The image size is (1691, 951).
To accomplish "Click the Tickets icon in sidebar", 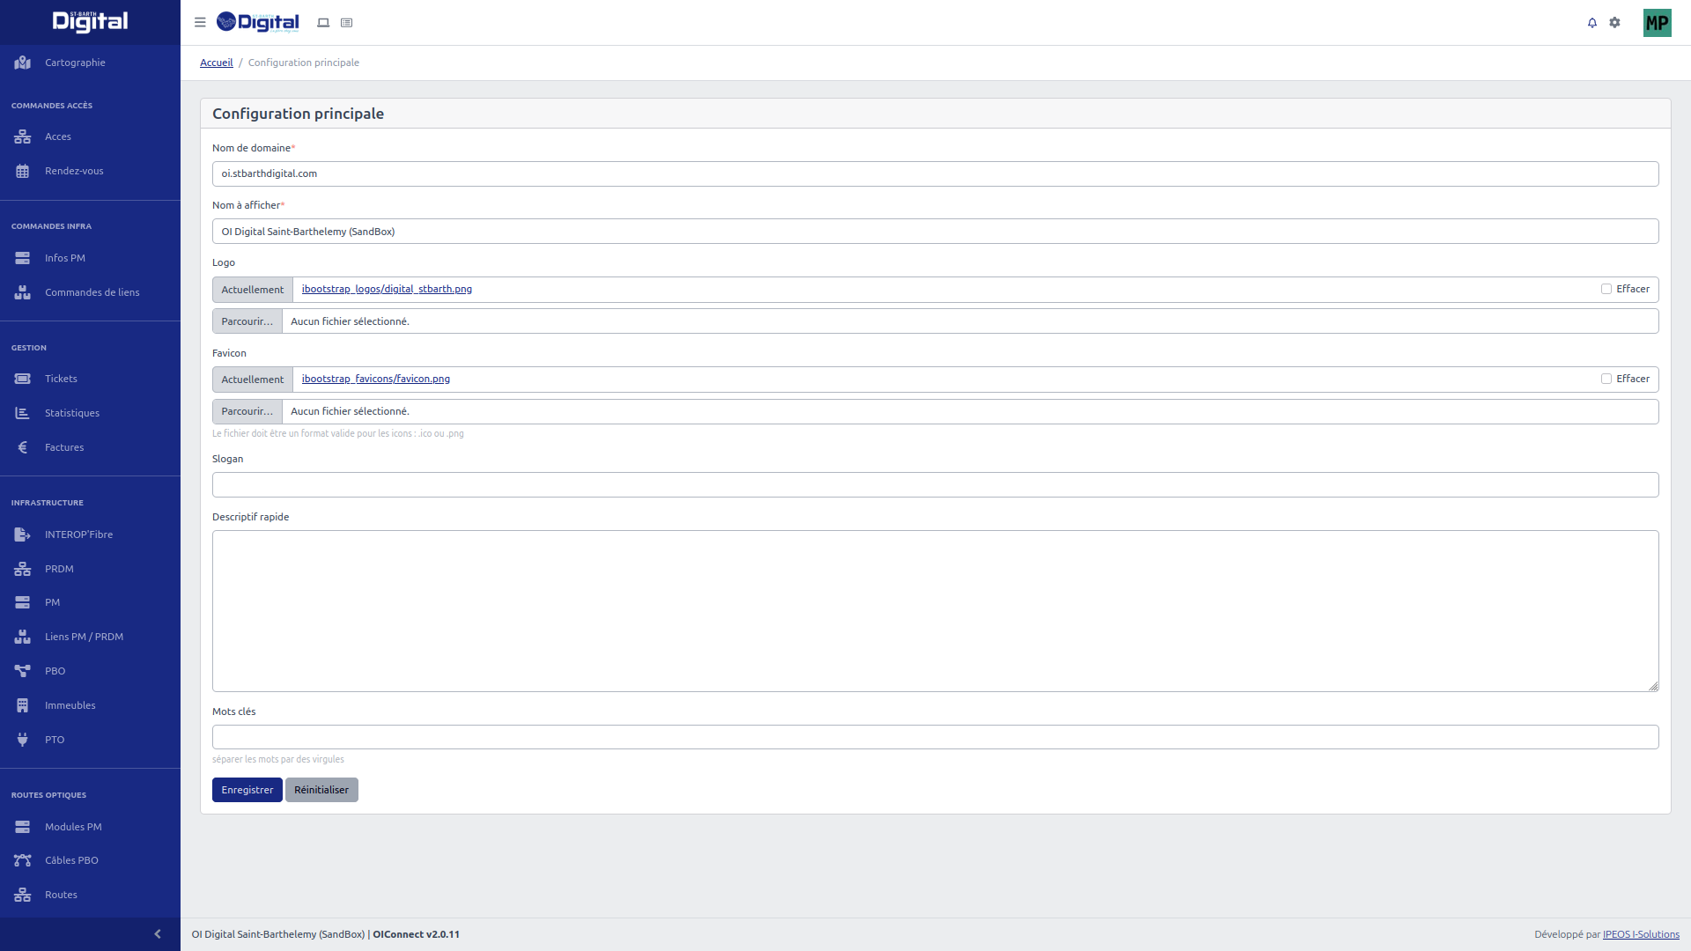I will (23, 379).
